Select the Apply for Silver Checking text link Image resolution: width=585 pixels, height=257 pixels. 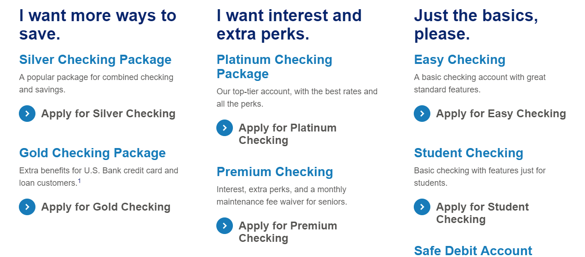pos(108,114)
